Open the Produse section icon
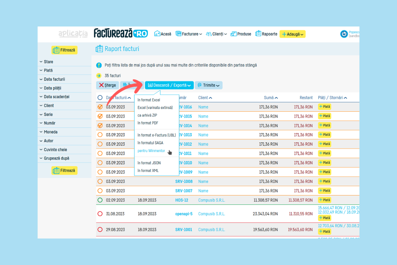Screen dimensions: 397x265 coord(234,34)
